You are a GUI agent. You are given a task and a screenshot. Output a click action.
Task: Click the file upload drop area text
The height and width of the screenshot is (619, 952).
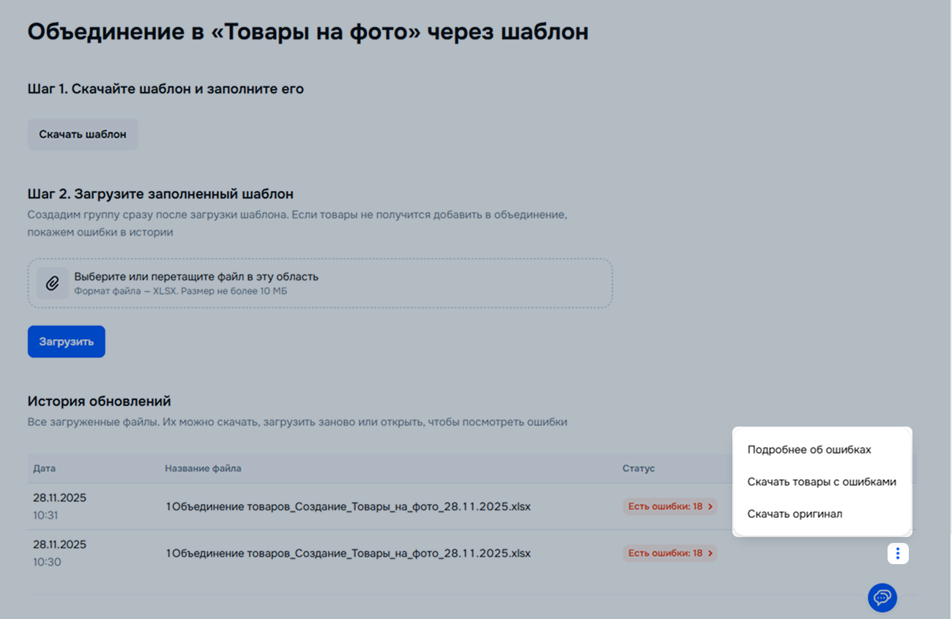[x=196, y=277]
